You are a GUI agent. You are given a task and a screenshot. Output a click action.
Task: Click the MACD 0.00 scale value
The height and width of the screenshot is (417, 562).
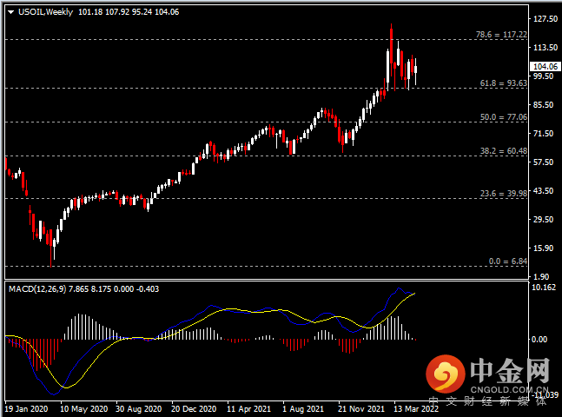[539, 339]
